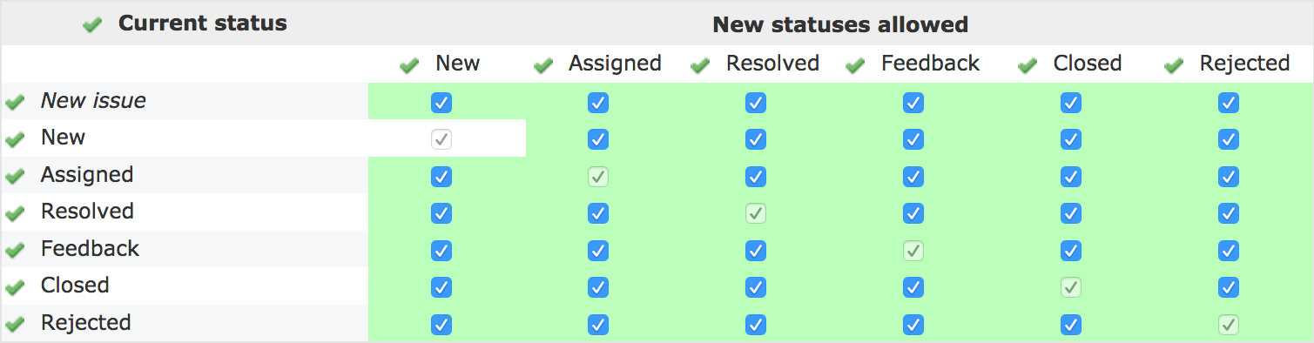Click green checkmark icon next to New column header
Viewport: 1314px width, 343px height.
pyautogui.click(x=408, y=65)
